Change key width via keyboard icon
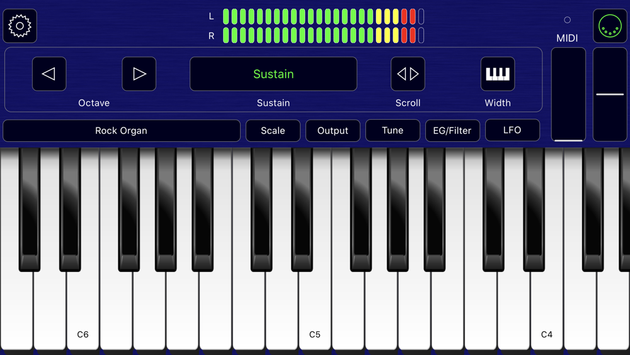 (498, 74)
